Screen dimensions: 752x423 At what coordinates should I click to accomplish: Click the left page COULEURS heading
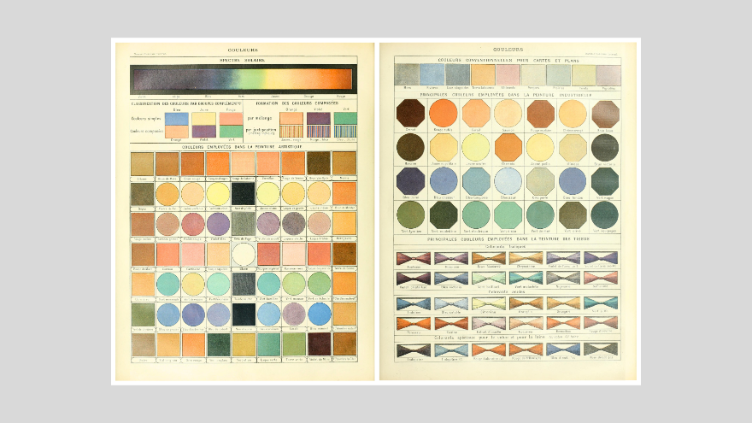pyautogui.click(x=243, y=50)
